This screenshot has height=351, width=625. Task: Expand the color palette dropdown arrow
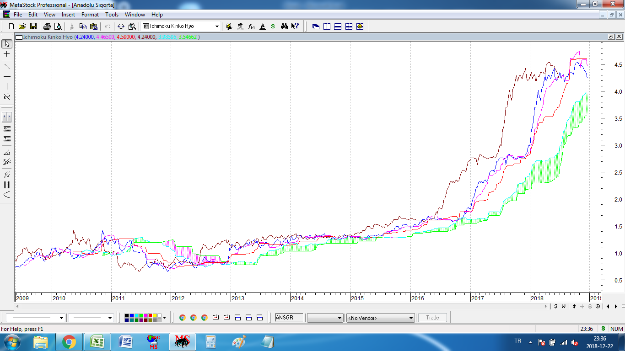tap(164, 318)
